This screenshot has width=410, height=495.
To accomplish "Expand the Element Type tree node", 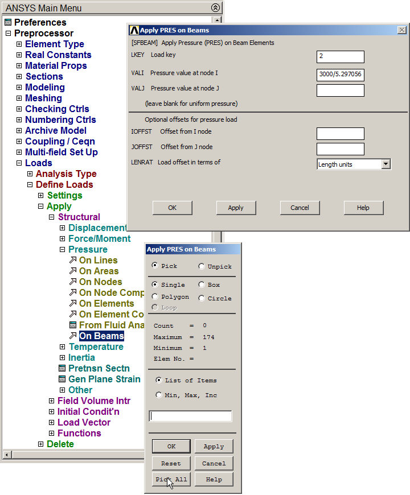I will [x=19, y=44].
